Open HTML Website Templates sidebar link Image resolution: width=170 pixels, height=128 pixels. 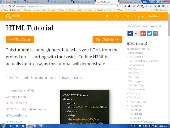click(140, 122)
